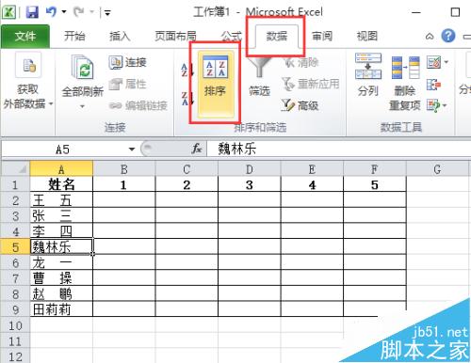Expand the 全部刷新 dropdown arrow

pos(82,106)
